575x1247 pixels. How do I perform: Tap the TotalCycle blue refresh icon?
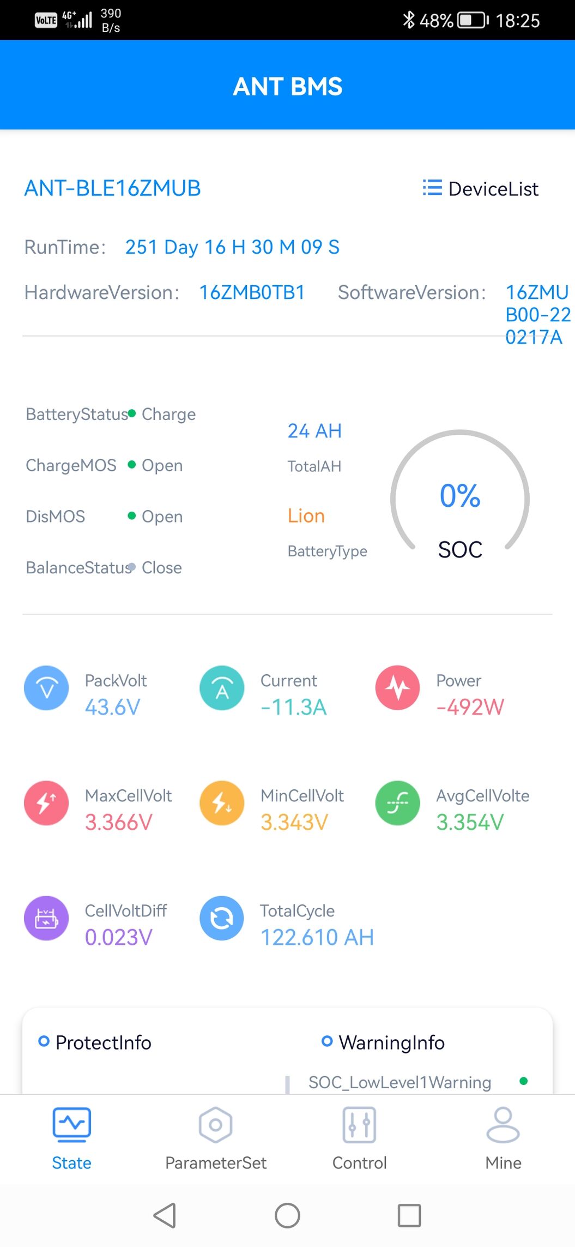(222, 918)
